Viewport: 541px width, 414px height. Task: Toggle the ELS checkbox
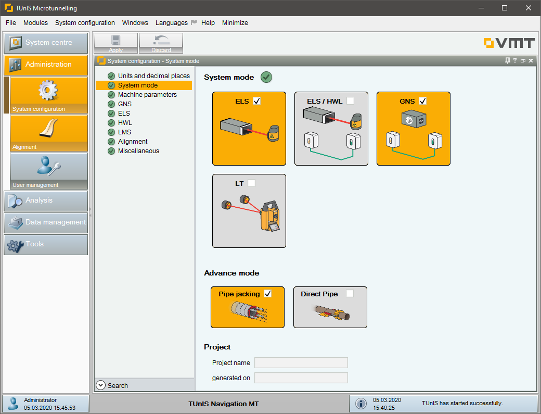click(256, 101)
